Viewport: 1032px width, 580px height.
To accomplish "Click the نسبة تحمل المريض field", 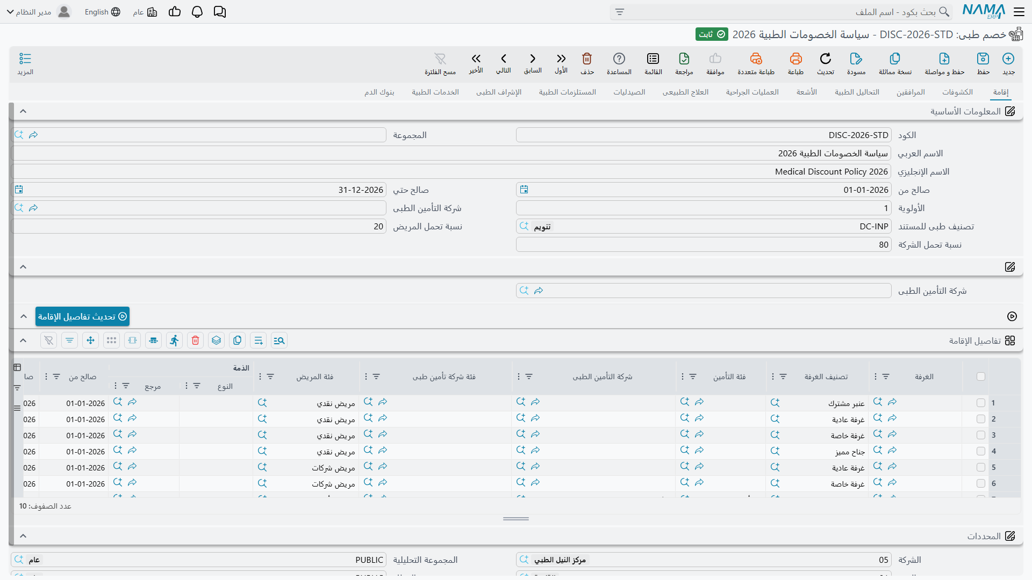I will point(198,226).
